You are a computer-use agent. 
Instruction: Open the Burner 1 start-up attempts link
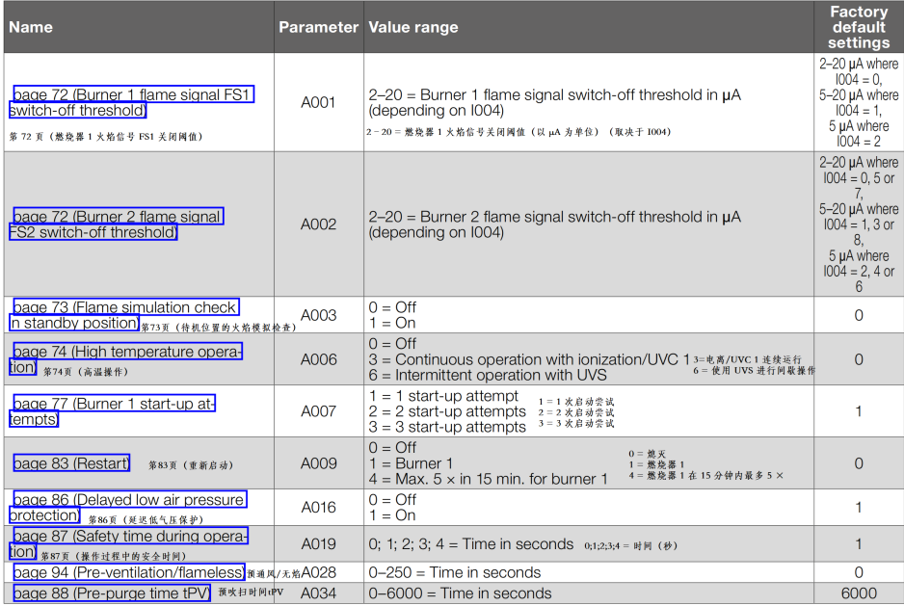114,404
